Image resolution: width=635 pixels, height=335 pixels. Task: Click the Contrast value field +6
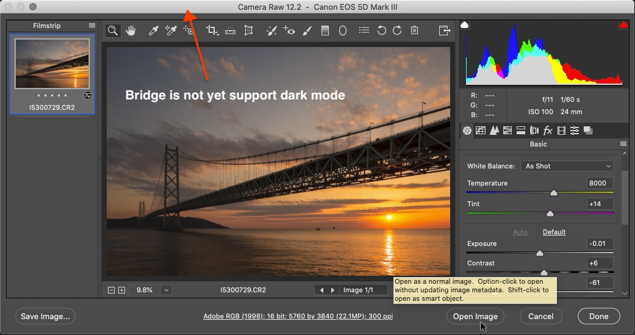point(600,263)
